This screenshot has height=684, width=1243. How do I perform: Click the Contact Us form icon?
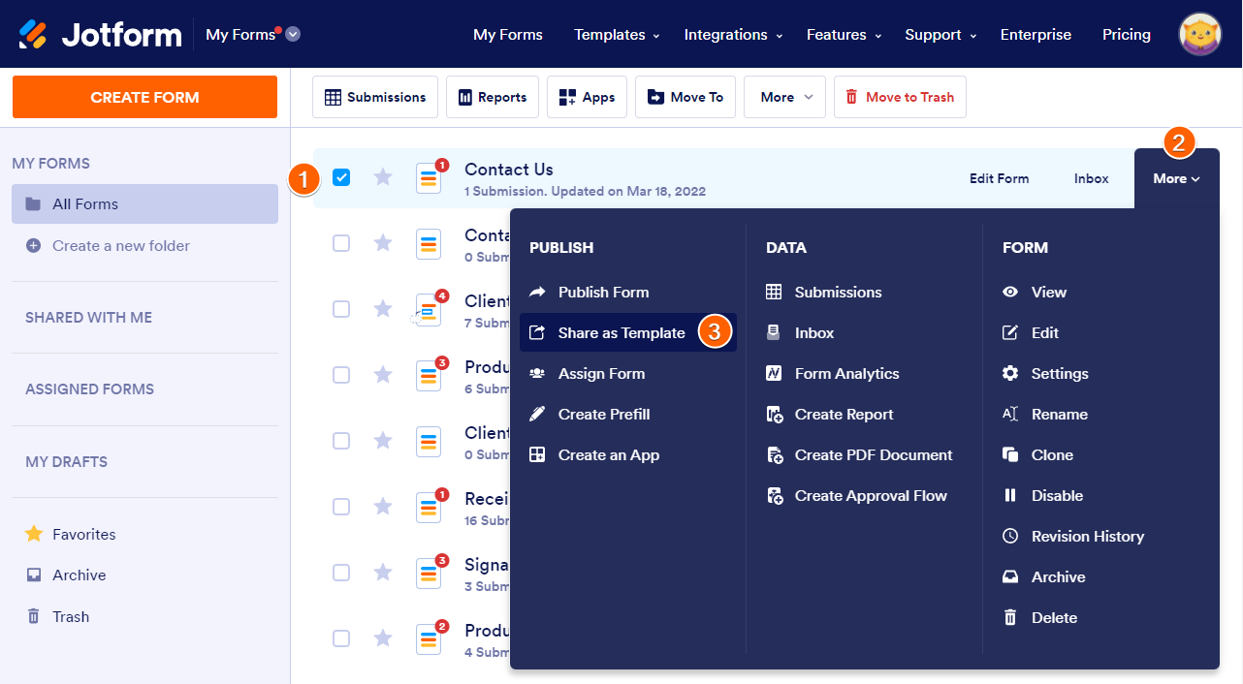click(x=429, y=178)
